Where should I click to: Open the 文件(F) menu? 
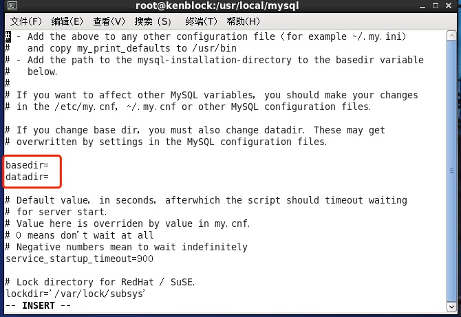(x=26, y=21)
